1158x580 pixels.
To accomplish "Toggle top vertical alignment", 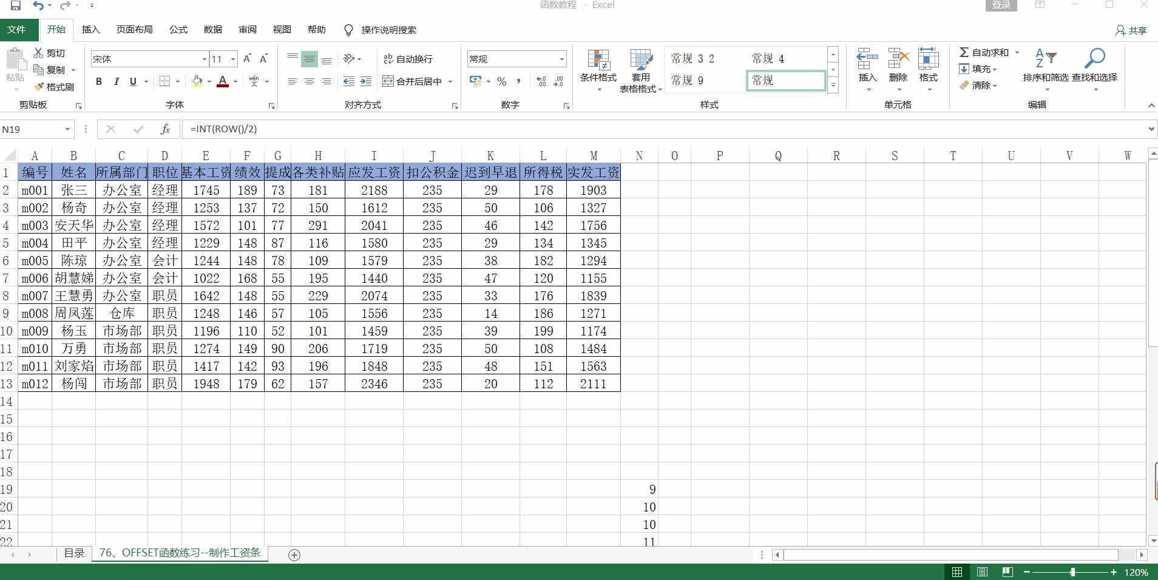I will coord(293,59).
